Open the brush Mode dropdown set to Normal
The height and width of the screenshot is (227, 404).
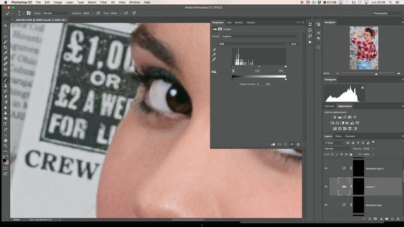pyautogui.click(x=56, y=13)
